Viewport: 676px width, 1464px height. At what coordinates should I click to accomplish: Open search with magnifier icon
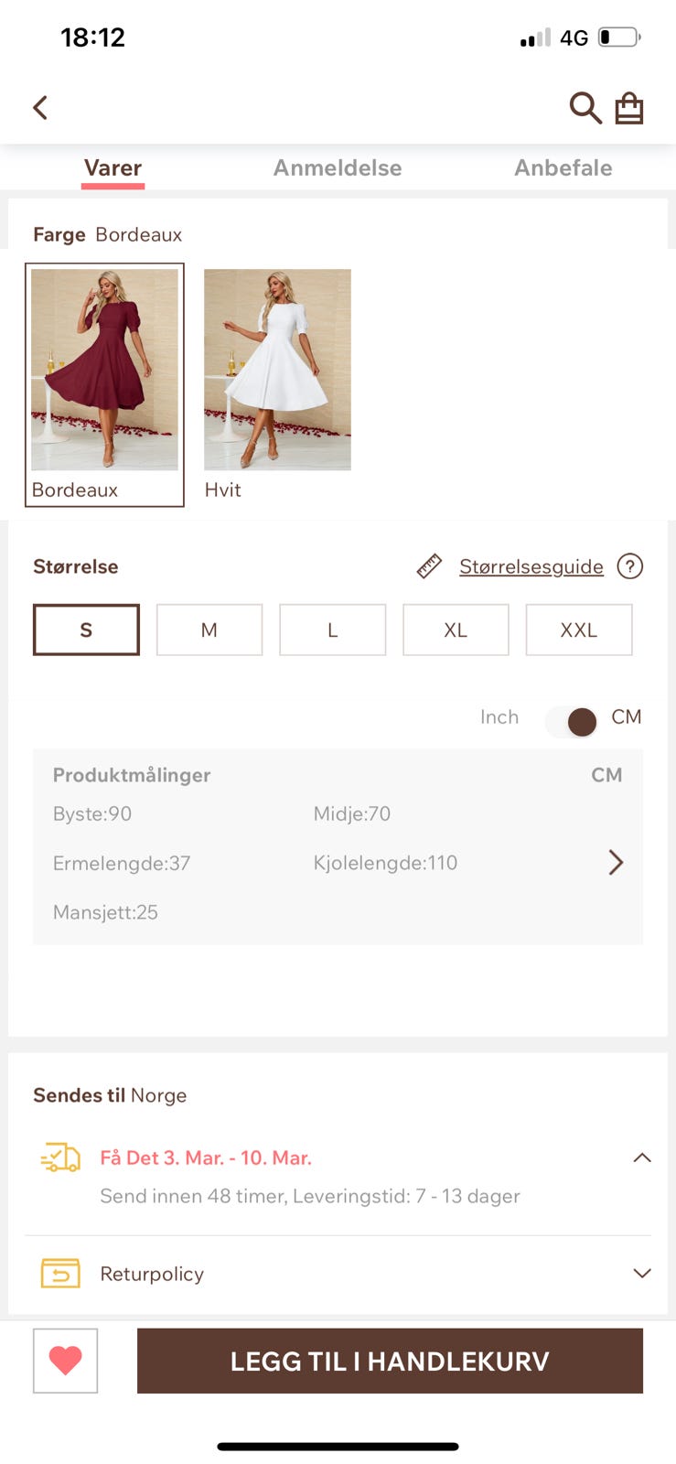coord(585,108)
